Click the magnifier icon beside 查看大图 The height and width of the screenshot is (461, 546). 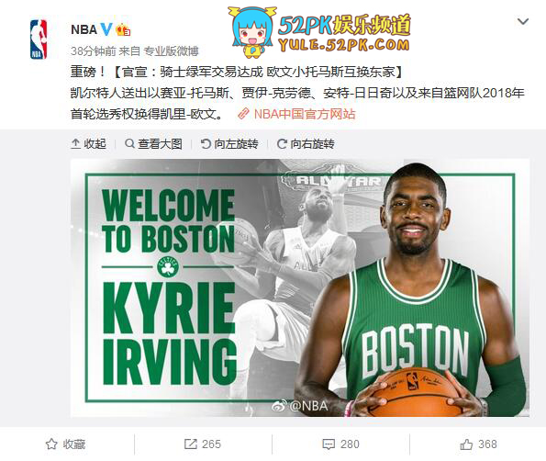coord(129,143)
